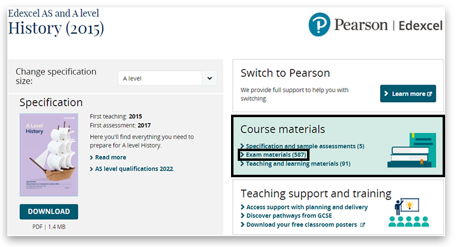Click the Learn more button
This screenshot has width=456, height=247.
[x=408, y=94]
